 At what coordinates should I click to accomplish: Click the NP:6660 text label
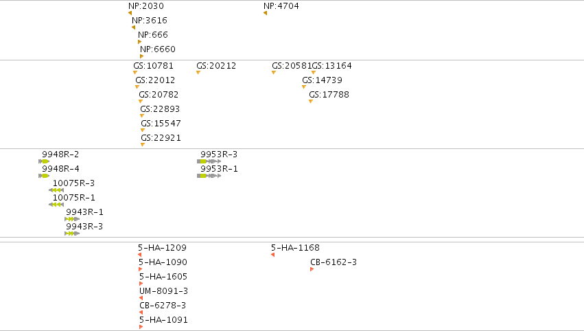[x=158, y=49]
